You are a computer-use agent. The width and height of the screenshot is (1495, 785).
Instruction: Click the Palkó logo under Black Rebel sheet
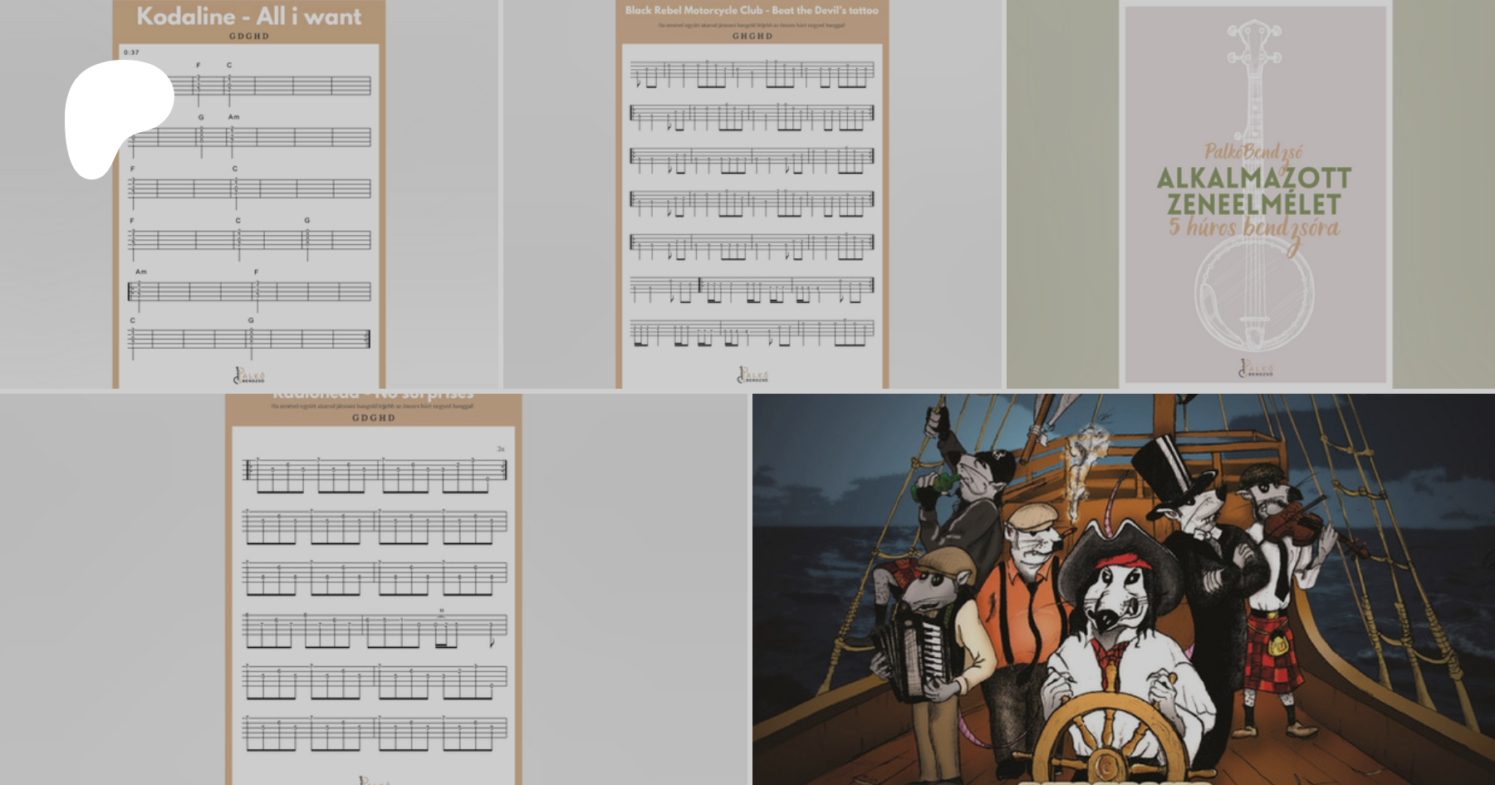[753, 375]
